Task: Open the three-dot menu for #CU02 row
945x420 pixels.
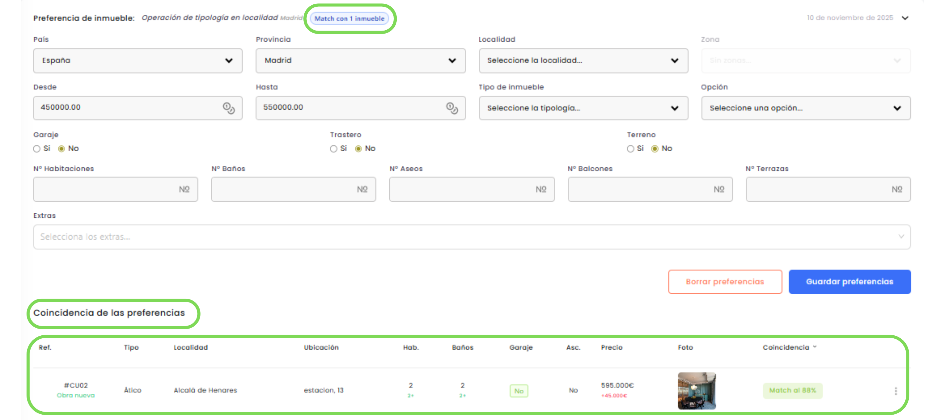Action: [x=896, y=391]
